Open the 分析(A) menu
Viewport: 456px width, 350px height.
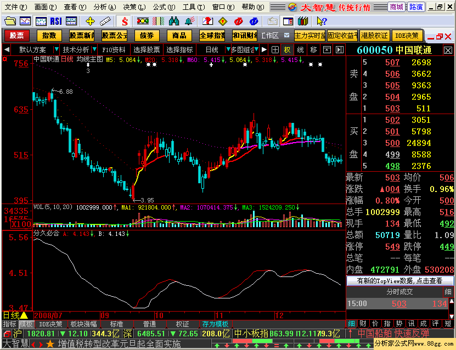(x=105, y=7)
